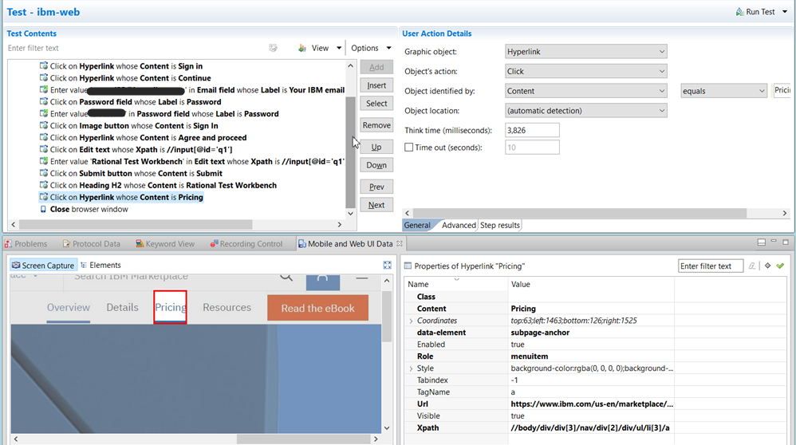Click the step icon for 'Hyperlink whose Content is Continue'
The width and height of the screenshot is (796, 445).
point(44,77)
